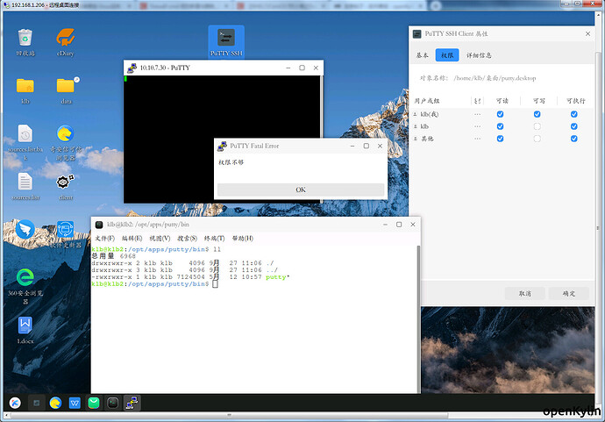Image resolution: width=605 pixels, height=422 pixels.
Task: Click the 权限不够 error message text
Action: coord(231,162)
